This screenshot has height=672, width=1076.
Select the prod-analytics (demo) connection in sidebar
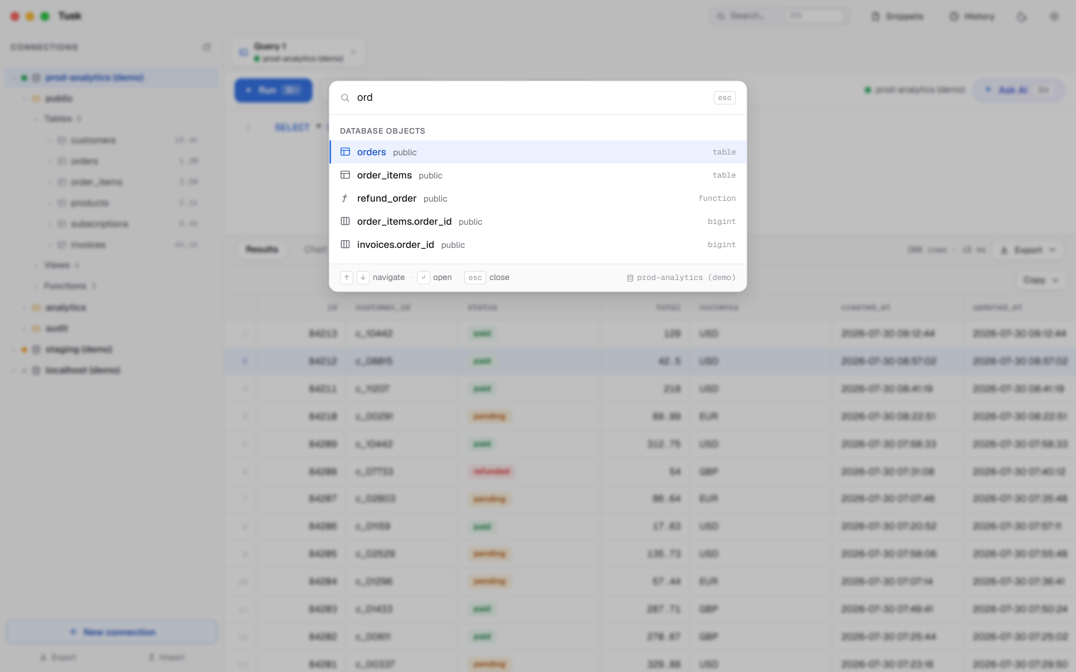(112, 78)
